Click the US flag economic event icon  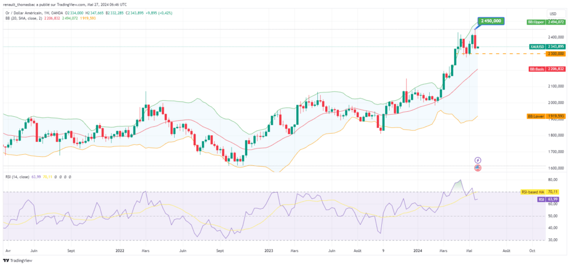(478, 168)
